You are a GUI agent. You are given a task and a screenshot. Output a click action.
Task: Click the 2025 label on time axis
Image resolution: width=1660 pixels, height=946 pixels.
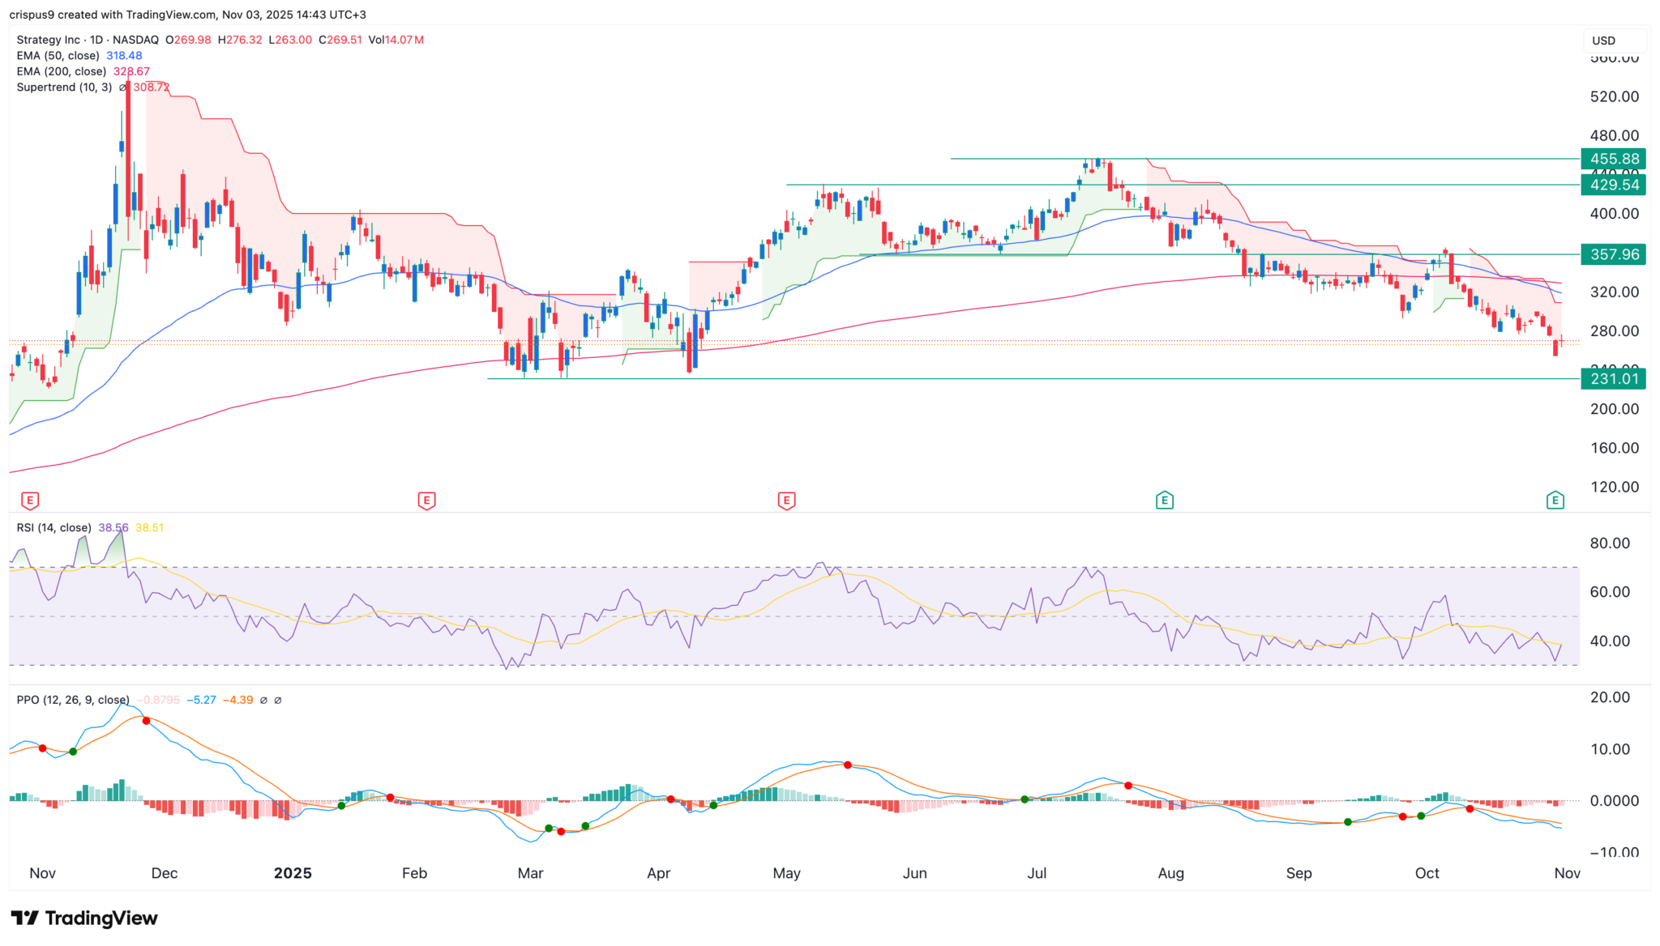pyautogui.click(x=293, y=873)
